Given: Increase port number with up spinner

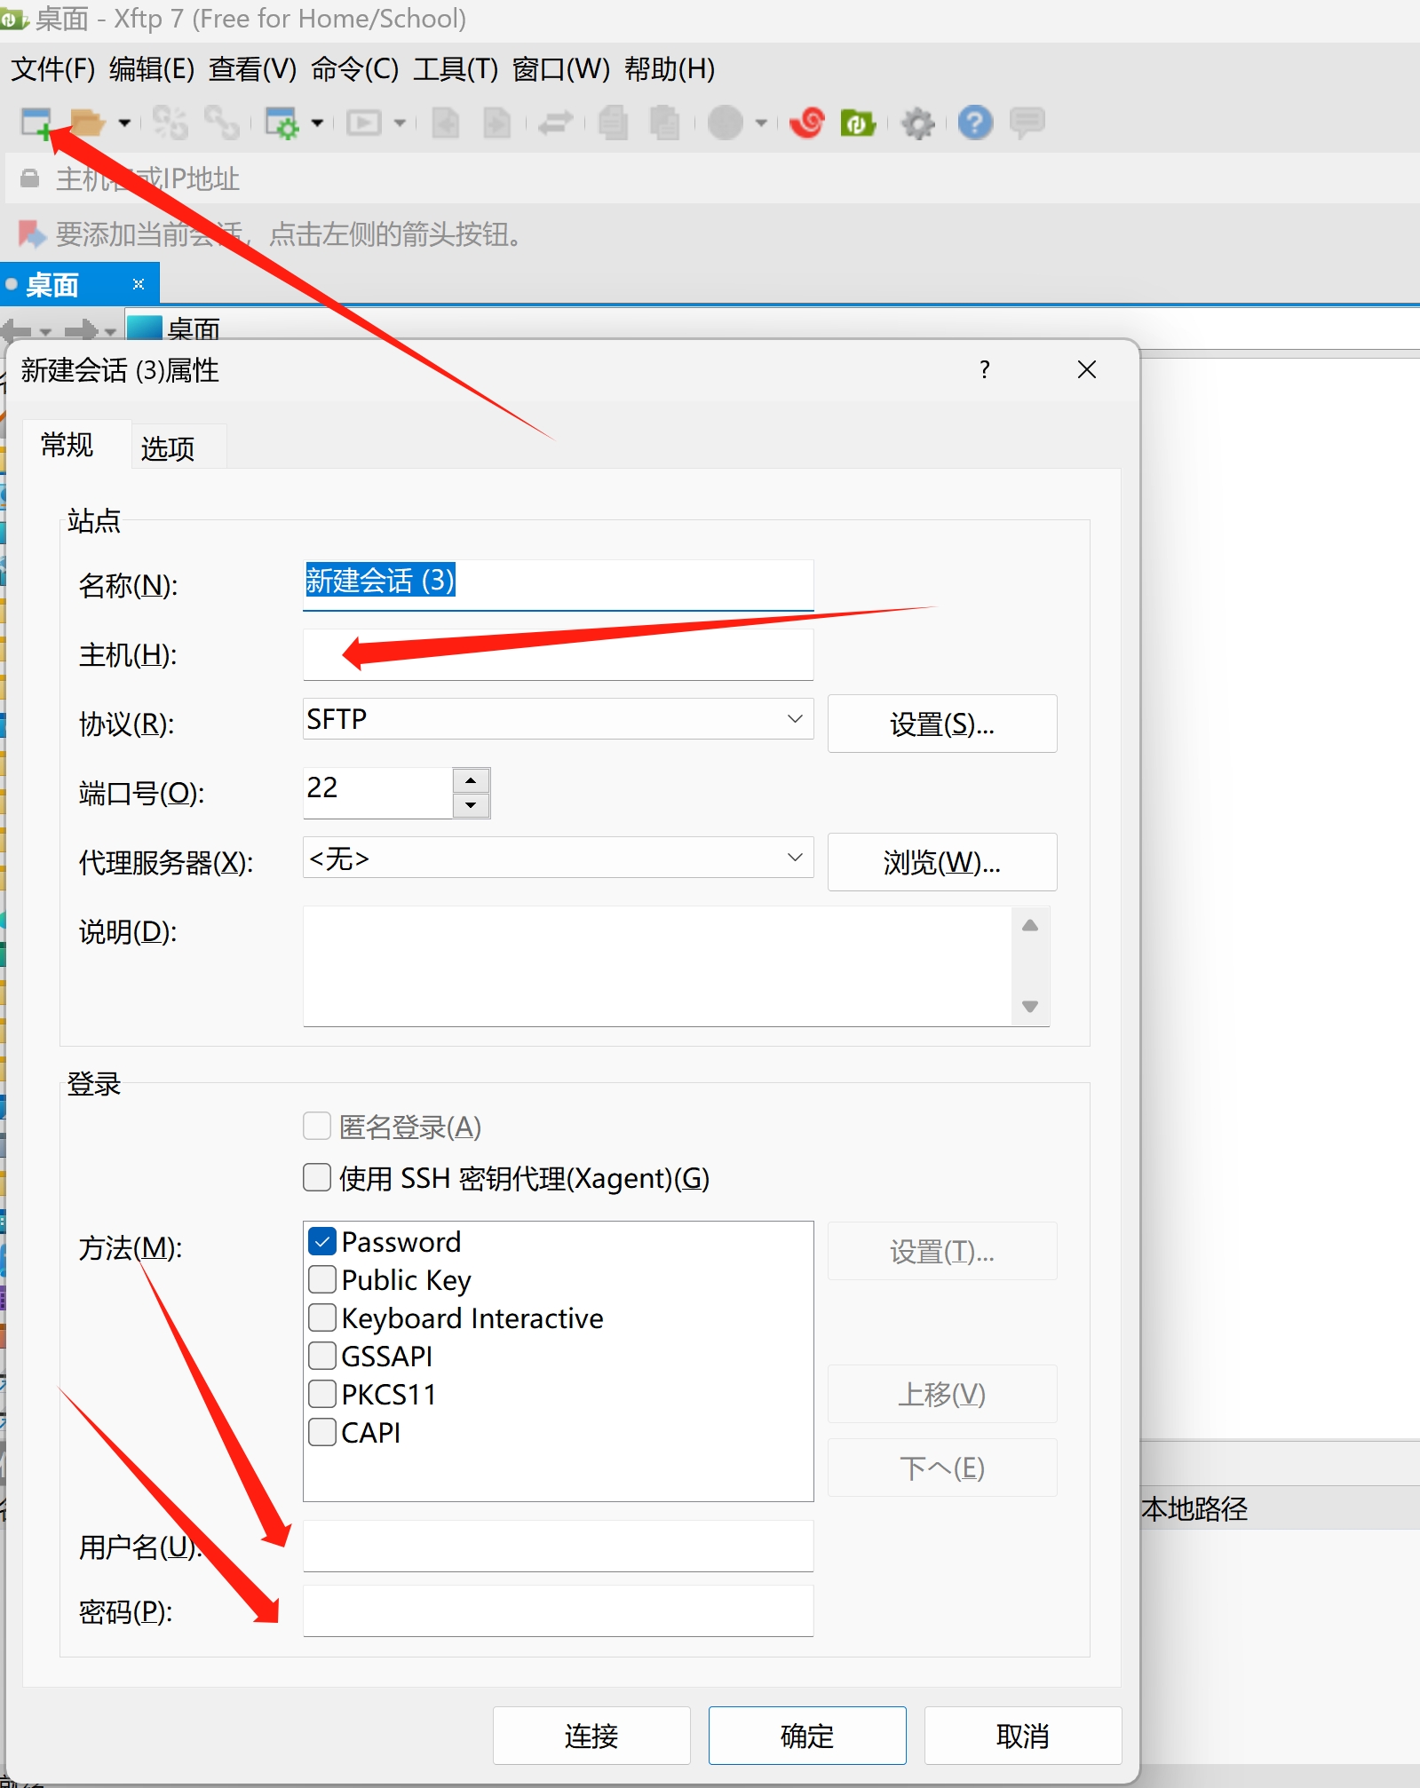Looking at the screenshot, I should pyautogui.click(x=471, y=780).
